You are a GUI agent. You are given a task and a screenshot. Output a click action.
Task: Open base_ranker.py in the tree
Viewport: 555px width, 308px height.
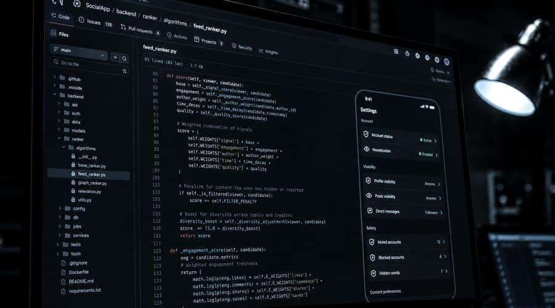[88, 165]
